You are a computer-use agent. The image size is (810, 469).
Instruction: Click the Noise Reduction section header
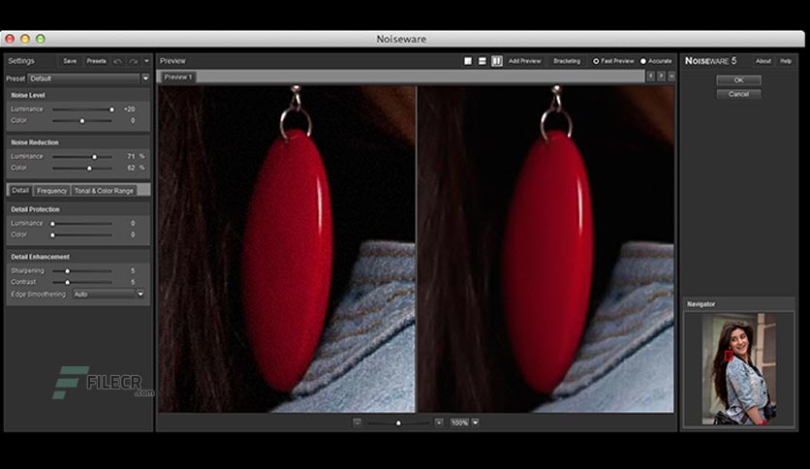[35, 142]
